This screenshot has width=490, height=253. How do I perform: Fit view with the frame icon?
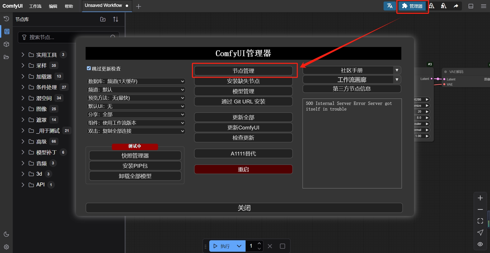tap(480, 221)
